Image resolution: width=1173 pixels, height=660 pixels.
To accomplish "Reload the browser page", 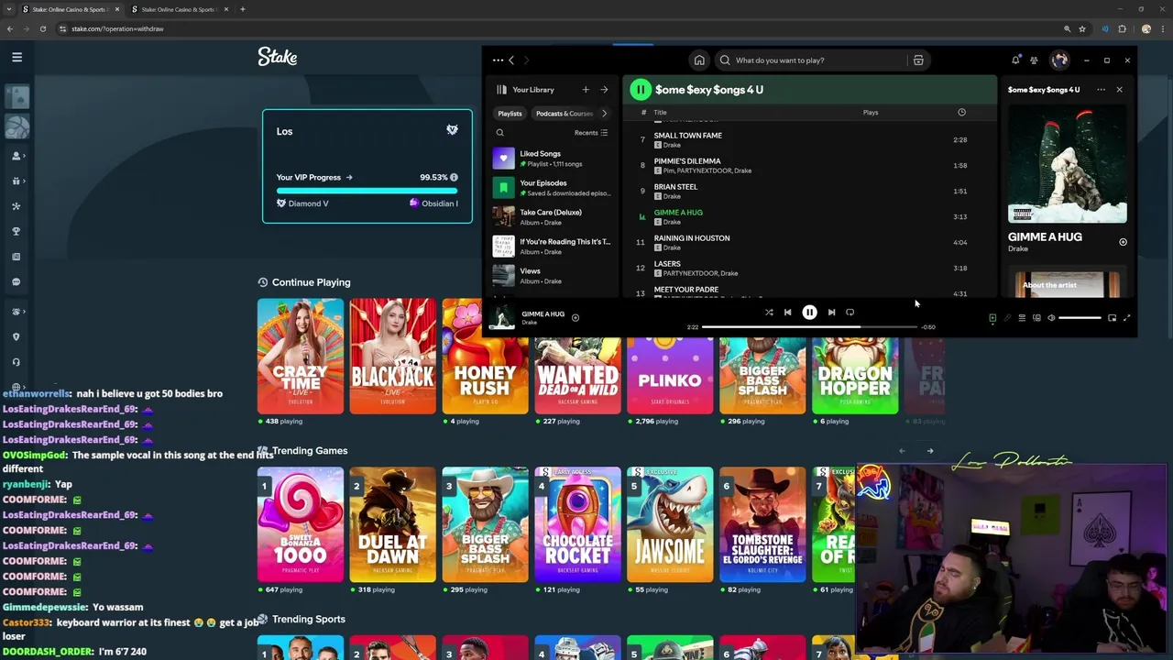I will [x=43, y=28].
